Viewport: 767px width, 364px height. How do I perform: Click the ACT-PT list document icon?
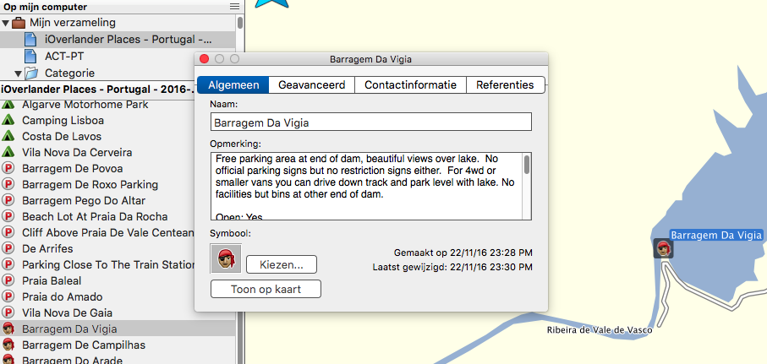click(30, 57)
